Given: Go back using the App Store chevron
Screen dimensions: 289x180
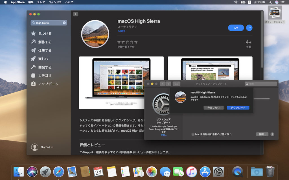Looking at the screenshot, I should click(76, 14).
